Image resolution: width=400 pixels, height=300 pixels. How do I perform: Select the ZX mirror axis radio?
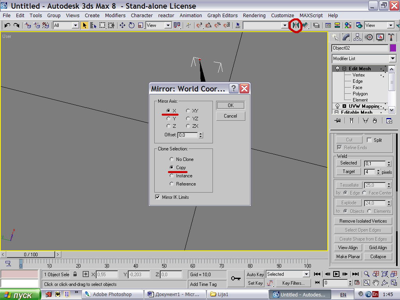(188, 126)
